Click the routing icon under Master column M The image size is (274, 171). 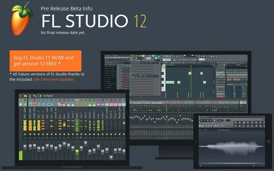[x=25, y=104]
